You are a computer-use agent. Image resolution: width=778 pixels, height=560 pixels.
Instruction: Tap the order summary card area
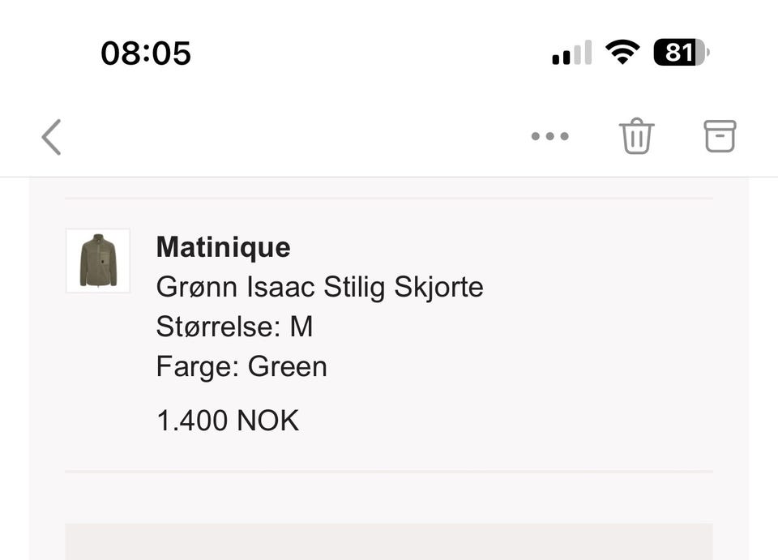click(x=389, y=332)
